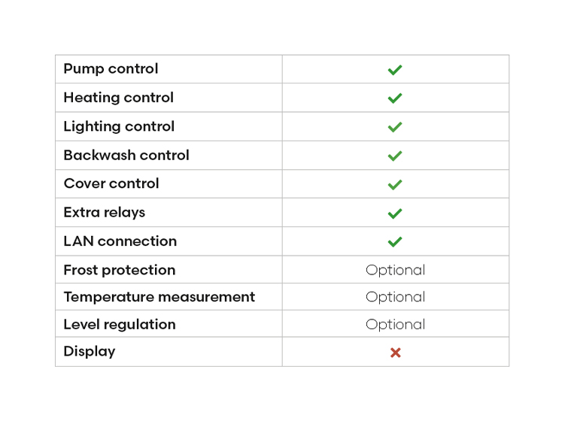Select the Cover control row label
Image resolution: width=565 pixels, height=421 pixels.
[111, 183]
